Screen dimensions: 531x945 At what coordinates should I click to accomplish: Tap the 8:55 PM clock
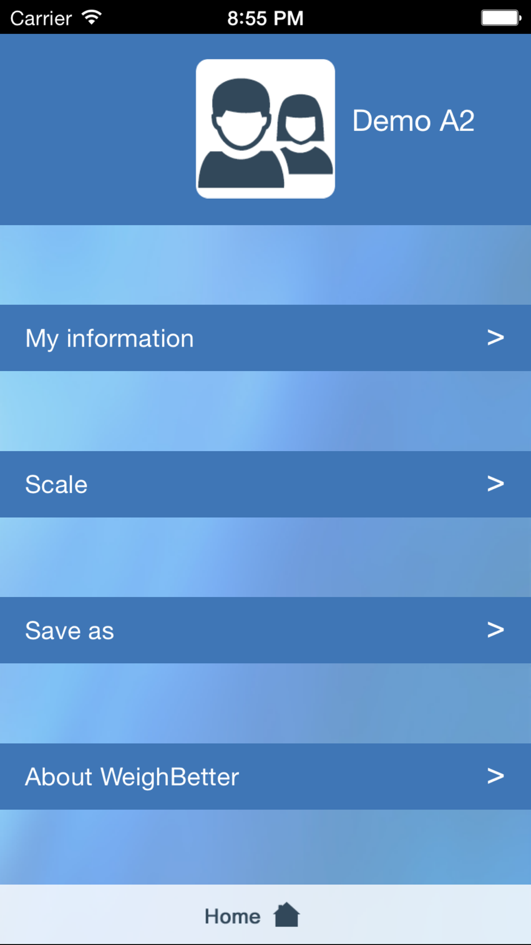(265, 19)
